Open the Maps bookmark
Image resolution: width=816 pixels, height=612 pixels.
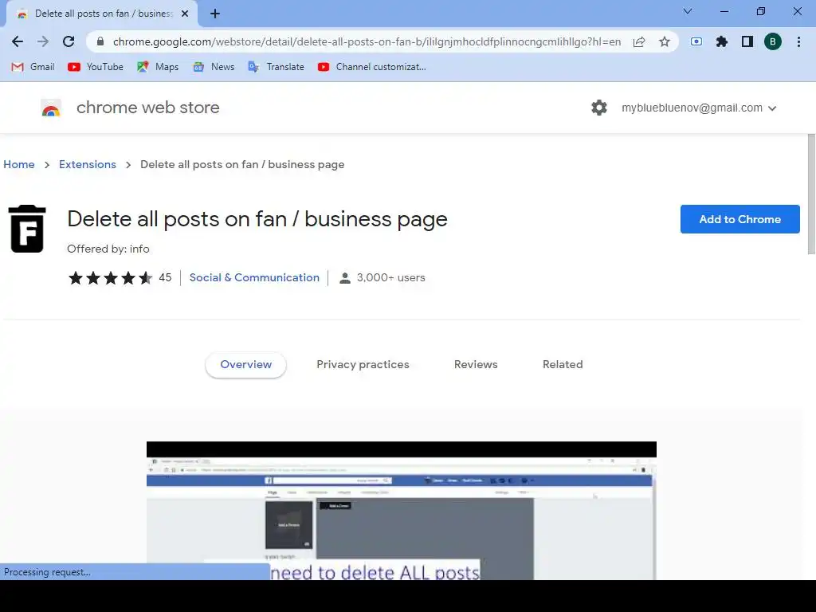coord(158,67)
